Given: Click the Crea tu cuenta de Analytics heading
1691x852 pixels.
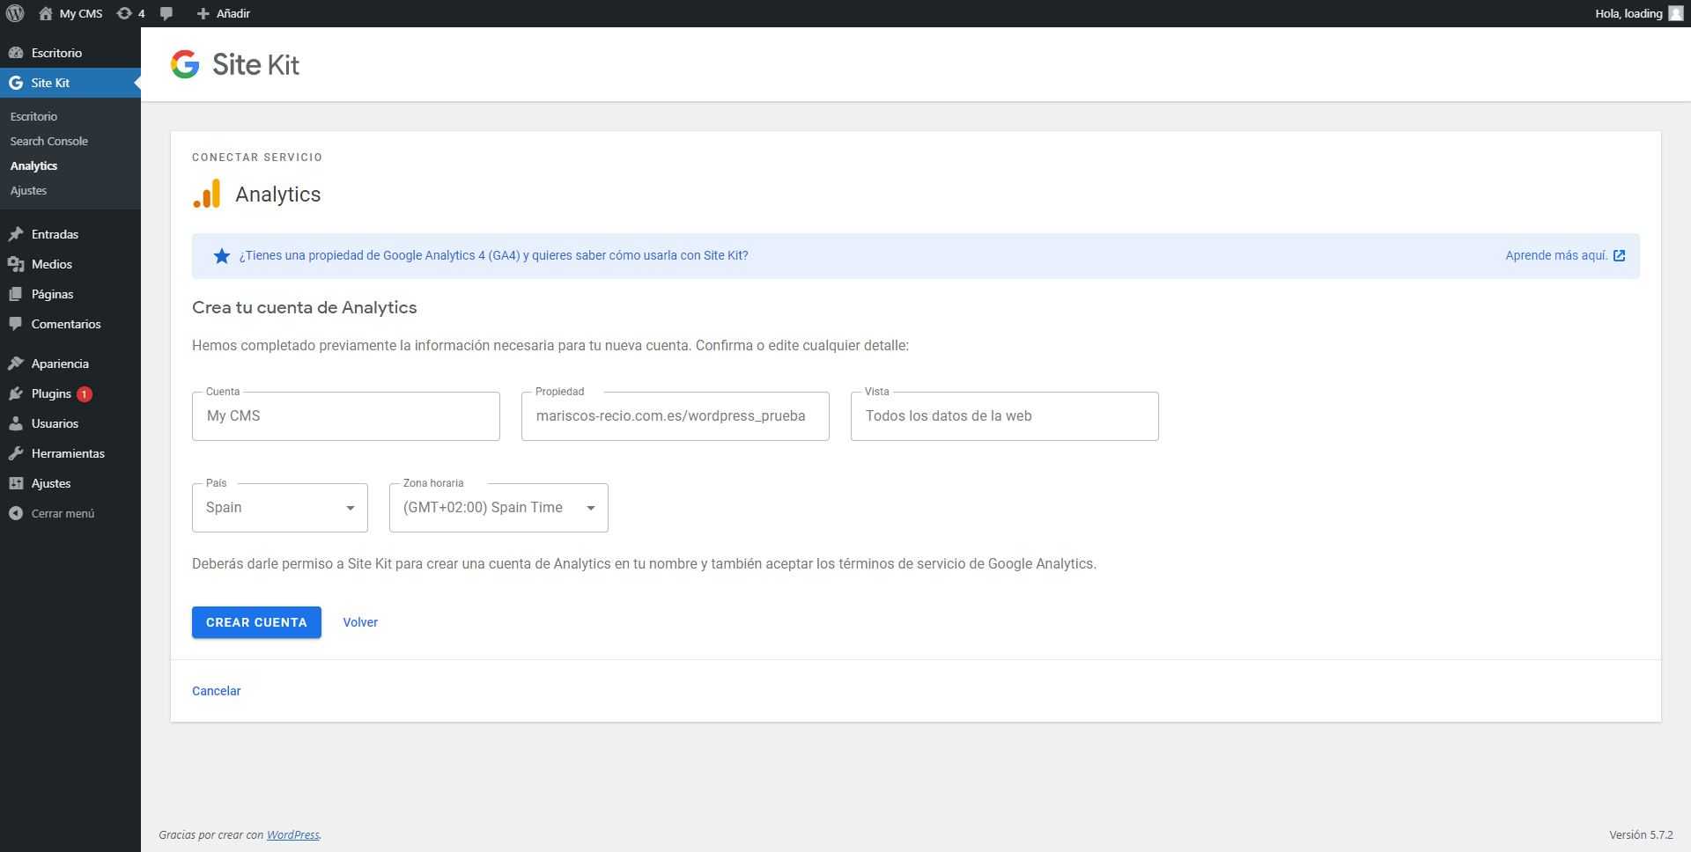Looking at the screenshot, I should coord(305,307).
